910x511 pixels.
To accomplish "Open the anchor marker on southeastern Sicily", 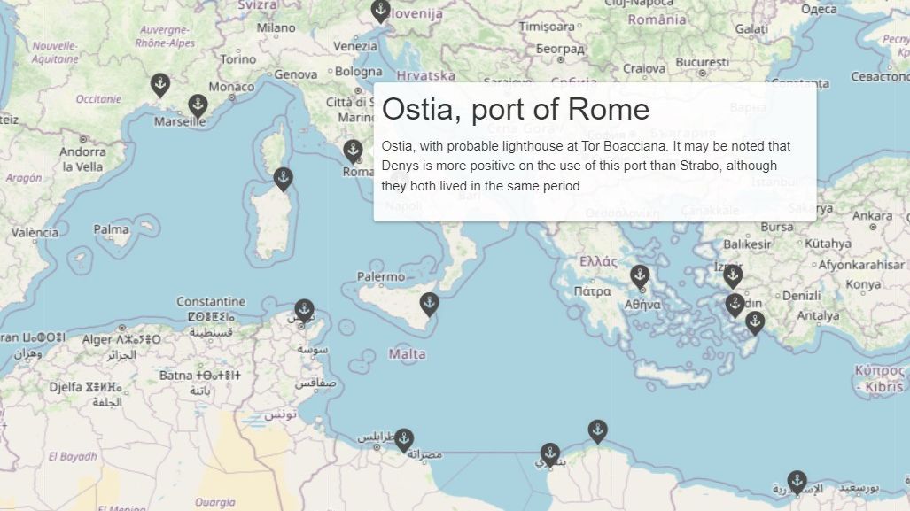I will (x=430, y=305).
